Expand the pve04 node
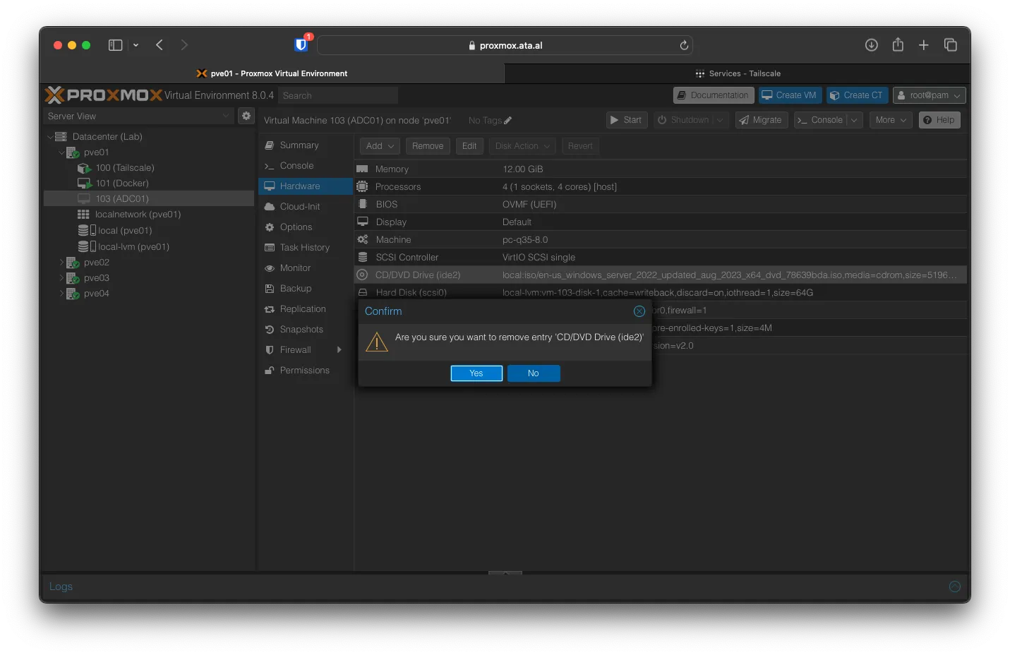Viewport: 1010px width, 655px height. (x=61, y=294)
